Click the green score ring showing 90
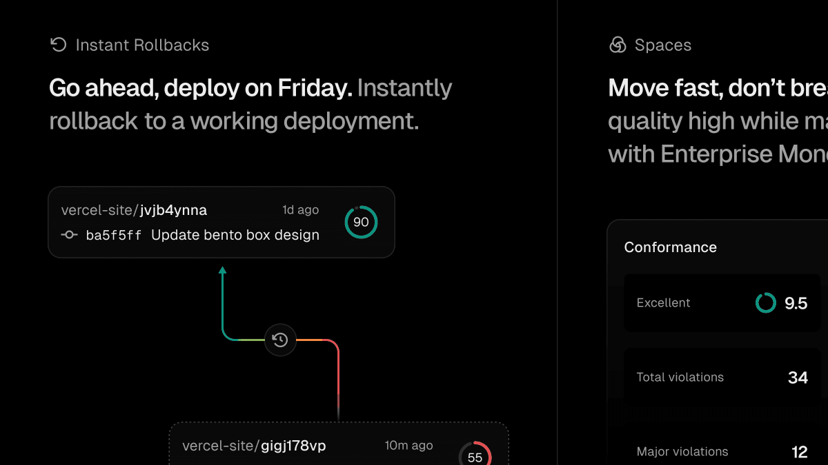This screenshot has width=828, height=465. [361, 222]
